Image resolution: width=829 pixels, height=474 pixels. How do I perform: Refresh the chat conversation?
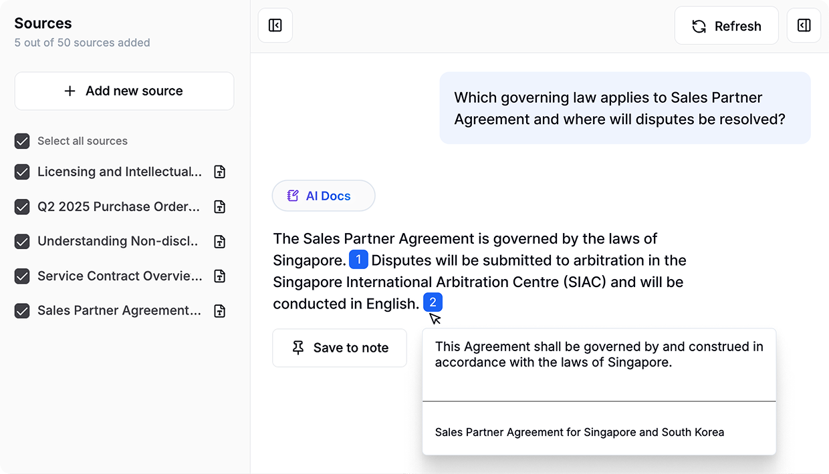(726, 26)
